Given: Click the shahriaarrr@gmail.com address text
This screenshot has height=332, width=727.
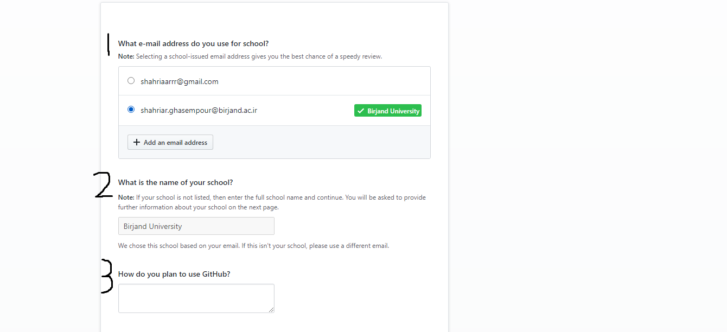Looking at the screenshot, I should 180,81.
